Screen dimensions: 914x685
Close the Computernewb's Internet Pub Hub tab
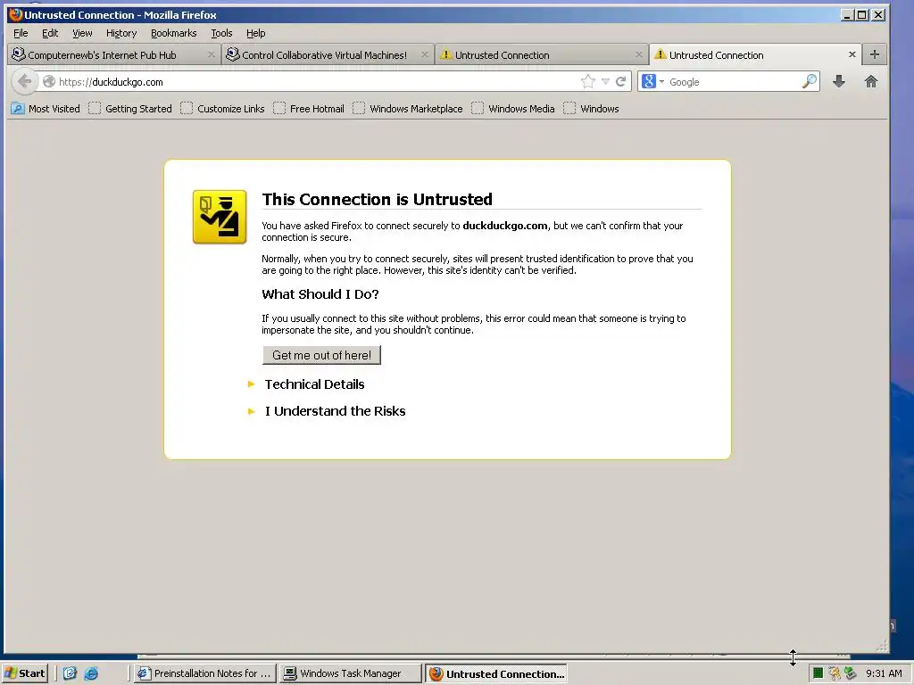[x=211, y=54]
